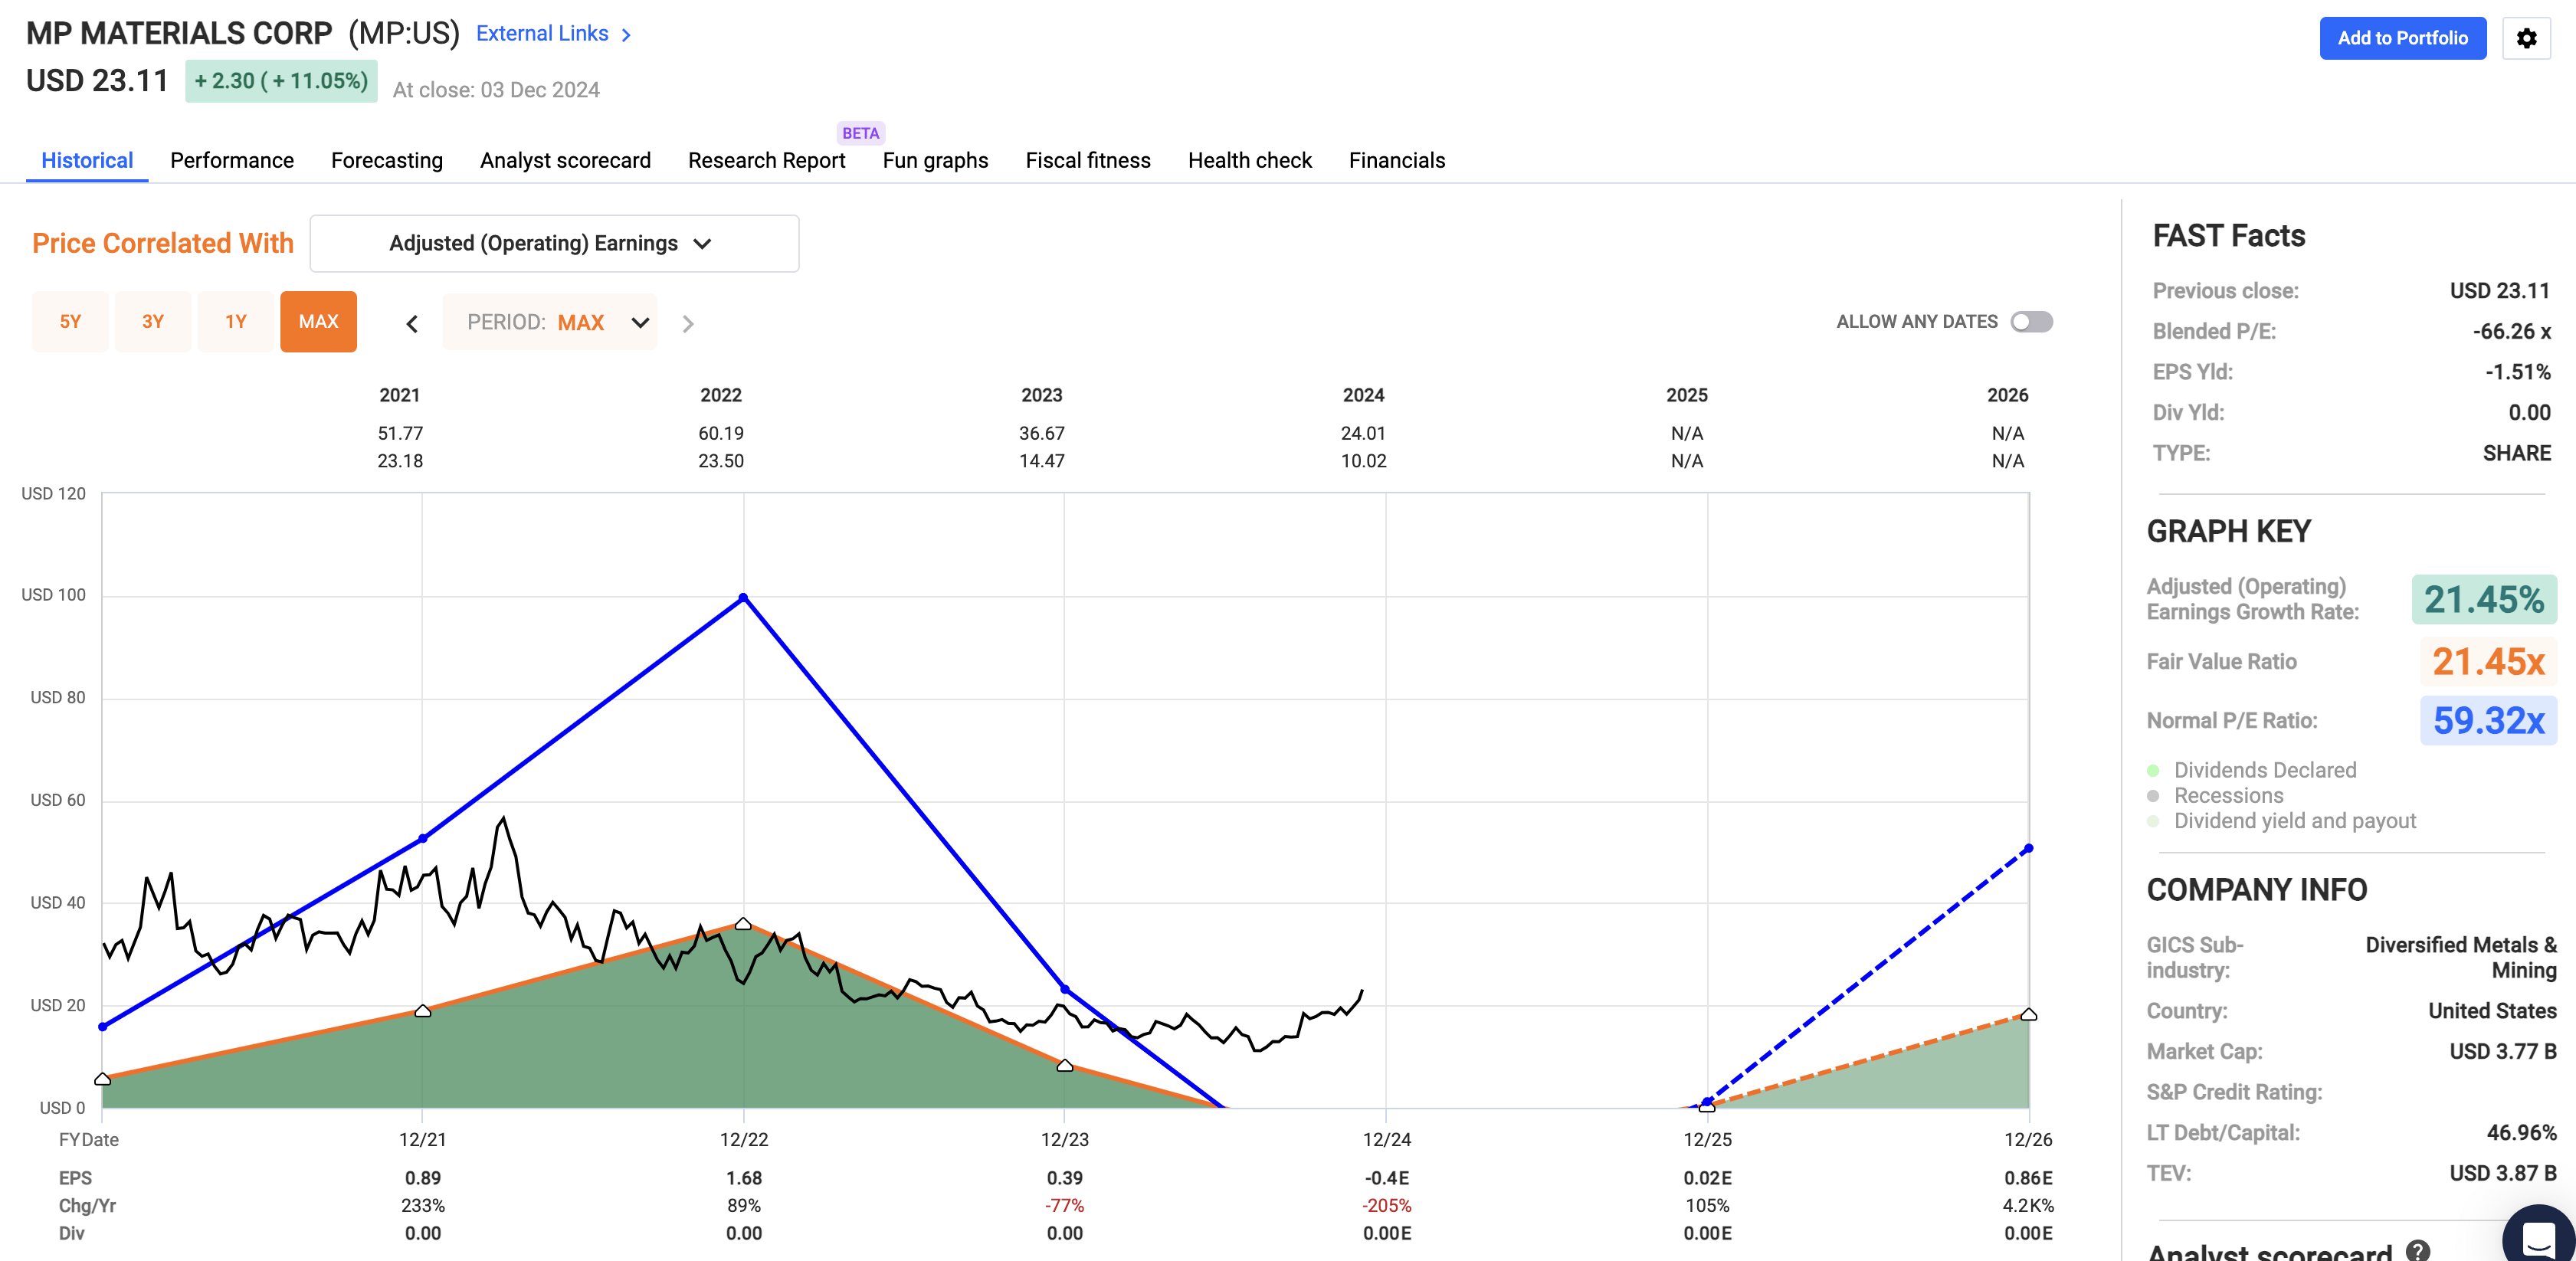Toggle the Allow Any Dates switch
The image size is (2576, 1261).
tap(2031, 322)
